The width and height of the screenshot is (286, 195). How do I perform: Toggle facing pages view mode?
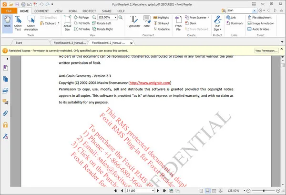pos(214,191)
